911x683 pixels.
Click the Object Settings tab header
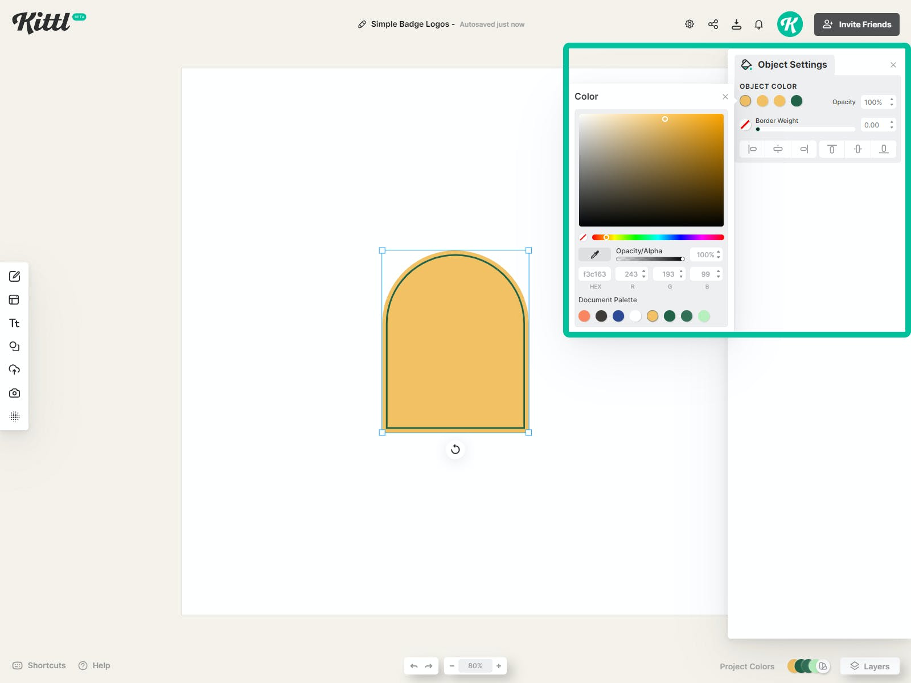pos(785,65)
